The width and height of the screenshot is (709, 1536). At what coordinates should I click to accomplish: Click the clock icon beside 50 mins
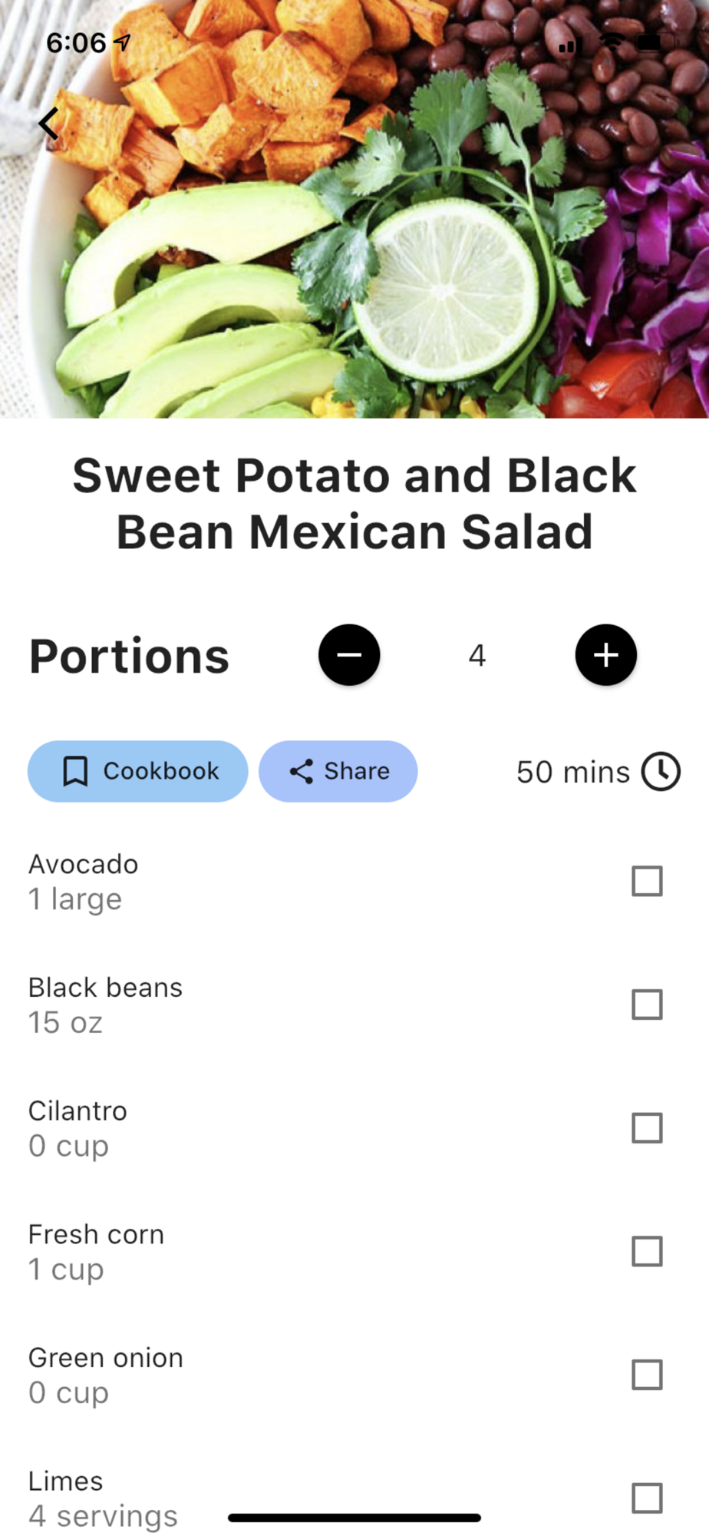pos(661,771)
